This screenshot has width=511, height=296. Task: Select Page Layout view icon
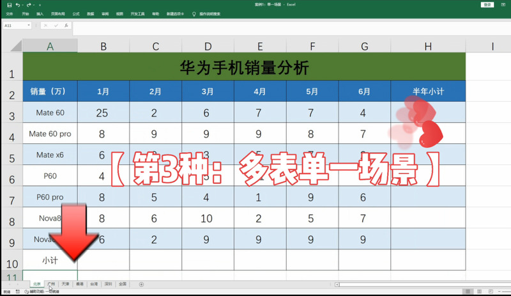click(480, 292)
